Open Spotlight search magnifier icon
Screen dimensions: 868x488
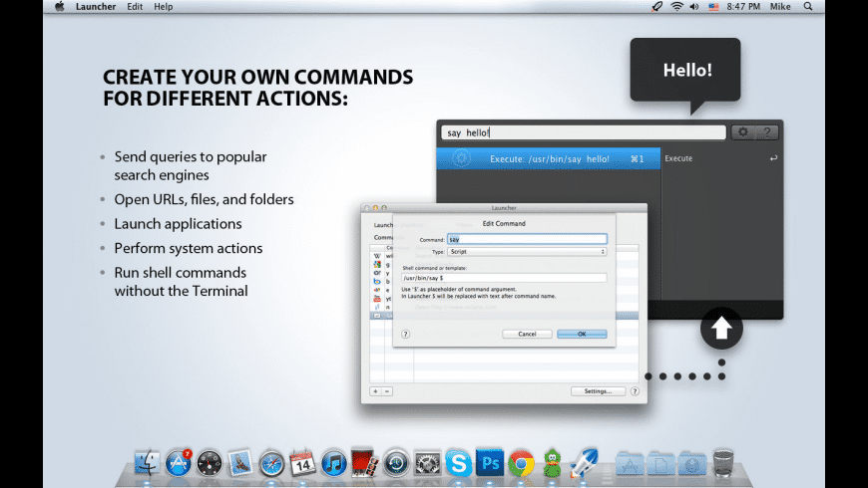[x=808, y=7]
